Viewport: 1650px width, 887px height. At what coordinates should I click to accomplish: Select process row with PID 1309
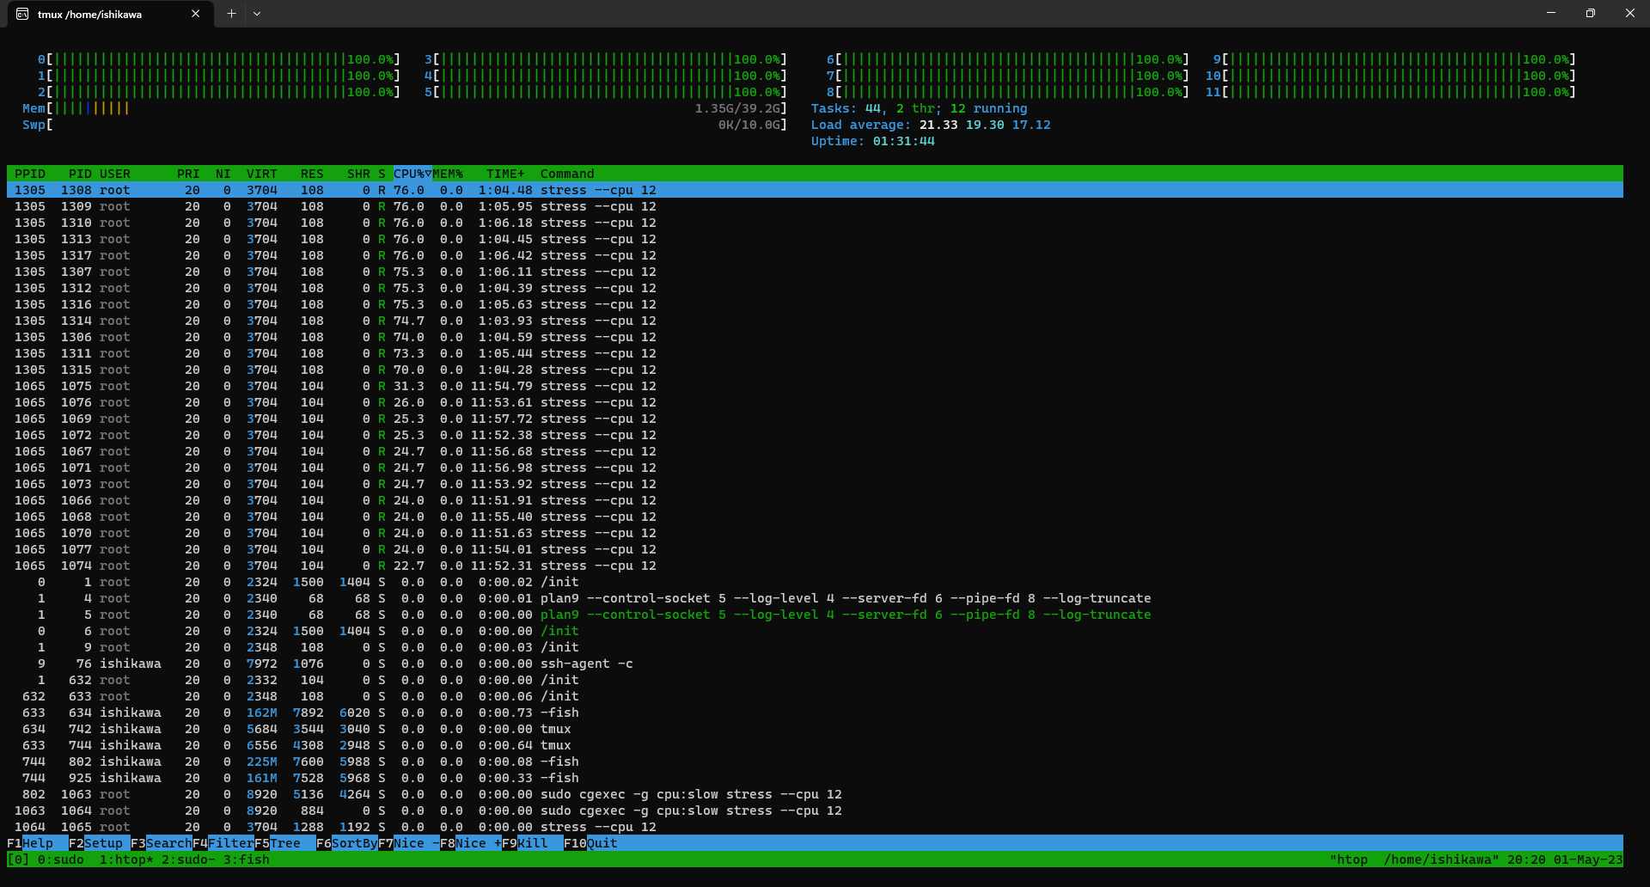815,206
